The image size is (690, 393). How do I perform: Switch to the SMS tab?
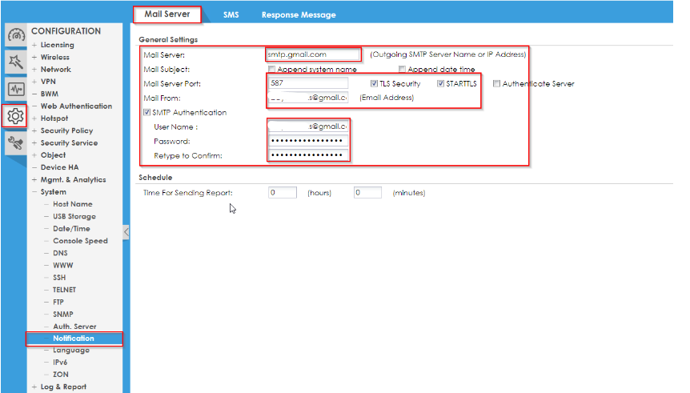click(x=231, y=14)
